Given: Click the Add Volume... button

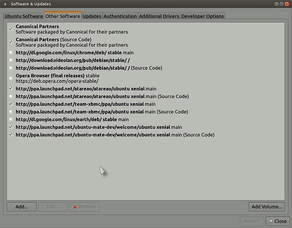Looking at the screenshot, I should (266, 207).
